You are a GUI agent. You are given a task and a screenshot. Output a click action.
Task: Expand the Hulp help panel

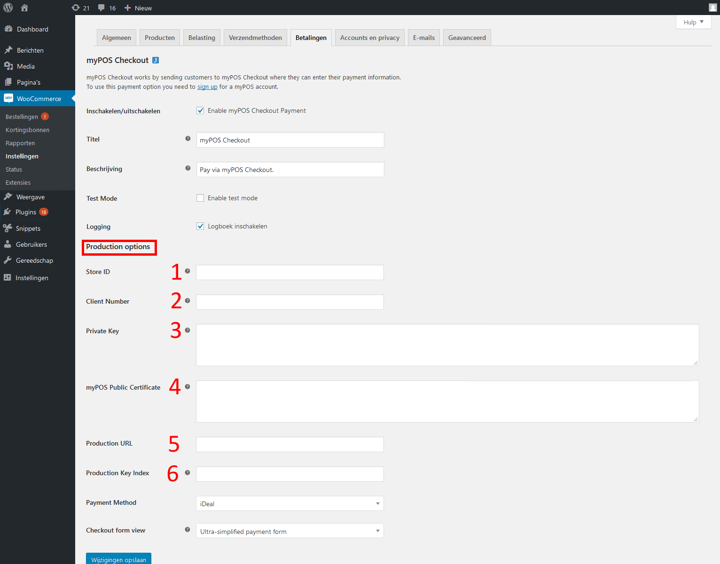(x=693, y=22)
